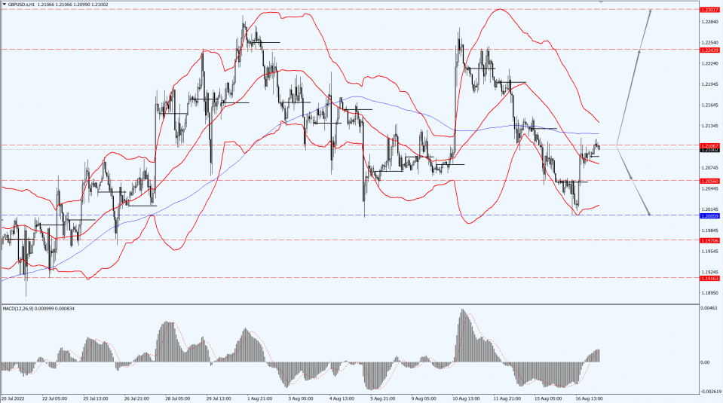Viewport: 723px width, 403px height.
Task: Select the red 1.19706 price level tag
Action: (709, 240)
